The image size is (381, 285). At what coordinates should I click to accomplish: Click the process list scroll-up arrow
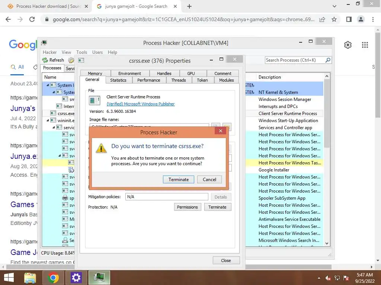click(x=327, y=76)
